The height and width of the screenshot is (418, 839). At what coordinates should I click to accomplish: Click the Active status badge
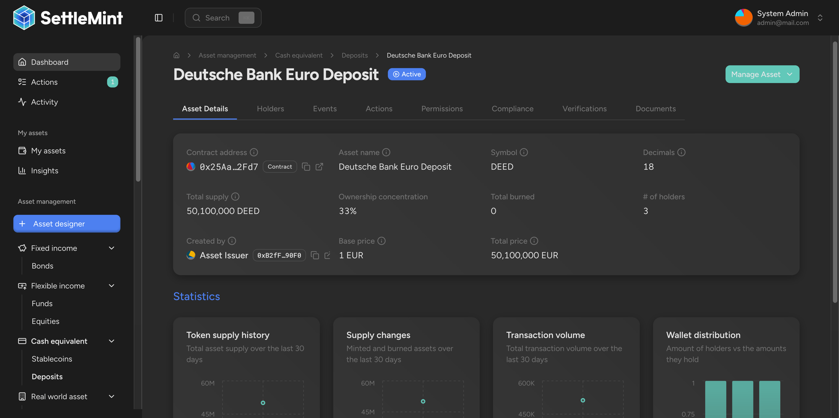(406, 74)
